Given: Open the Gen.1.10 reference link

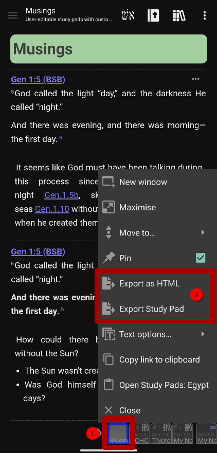Looking at the screenshot, I should pyautogui.click(x=52, y=209).
